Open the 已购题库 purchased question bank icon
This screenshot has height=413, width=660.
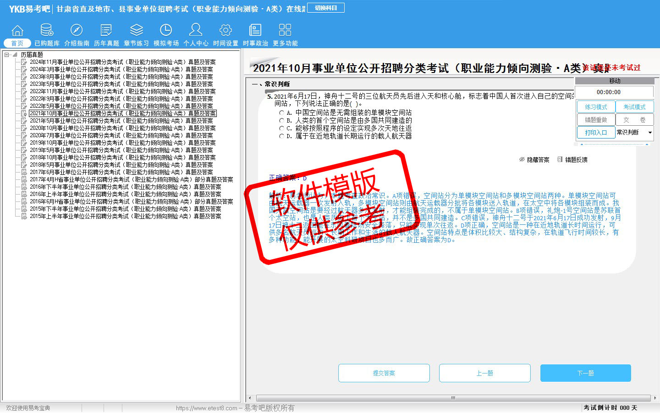47,31
